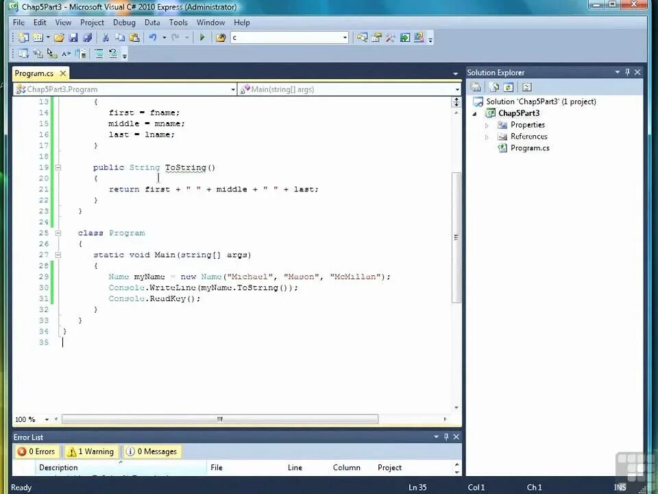Open the text editor toolbar overflow arrow
658x494 pixels.
(125, 56)
